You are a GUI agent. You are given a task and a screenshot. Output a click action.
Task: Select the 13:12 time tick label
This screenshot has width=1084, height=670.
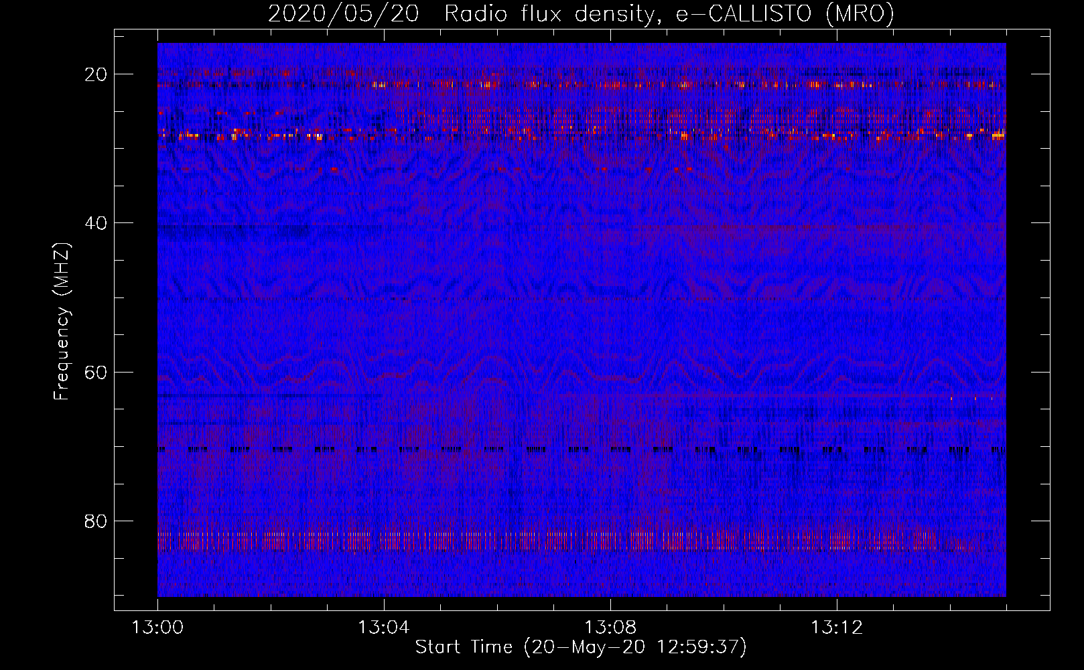836,628
